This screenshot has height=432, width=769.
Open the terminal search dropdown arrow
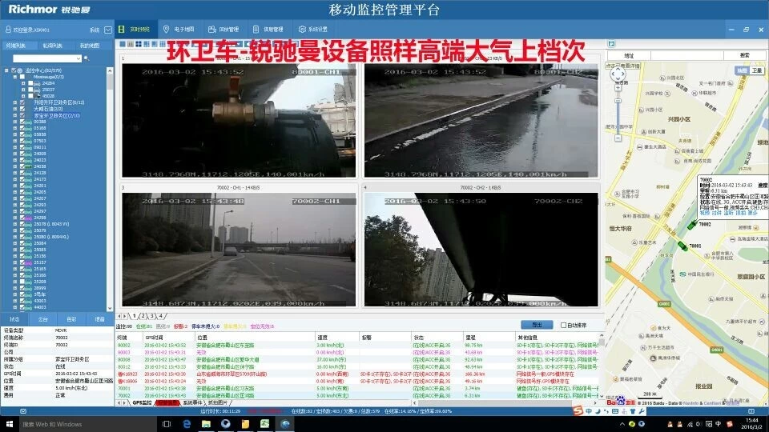(x=79, y=58)
